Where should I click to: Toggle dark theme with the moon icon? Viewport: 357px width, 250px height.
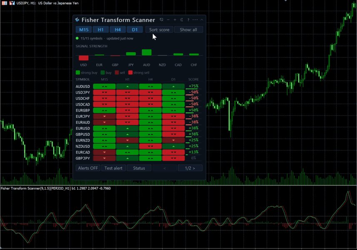(182, 20)
